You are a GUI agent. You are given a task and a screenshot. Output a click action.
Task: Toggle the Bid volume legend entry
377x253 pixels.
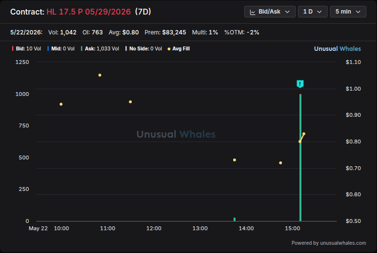[27, 48]
